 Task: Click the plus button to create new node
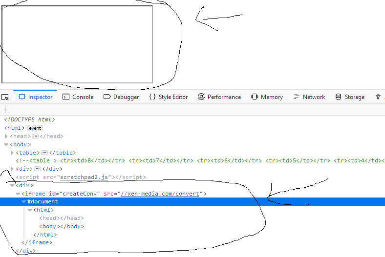5,110
